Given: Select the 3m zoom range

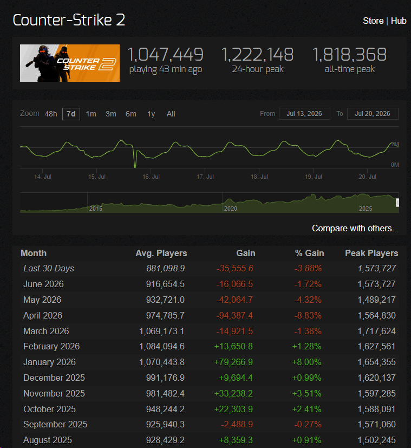Looking at the screenshot, I should (x=111, y=114).
